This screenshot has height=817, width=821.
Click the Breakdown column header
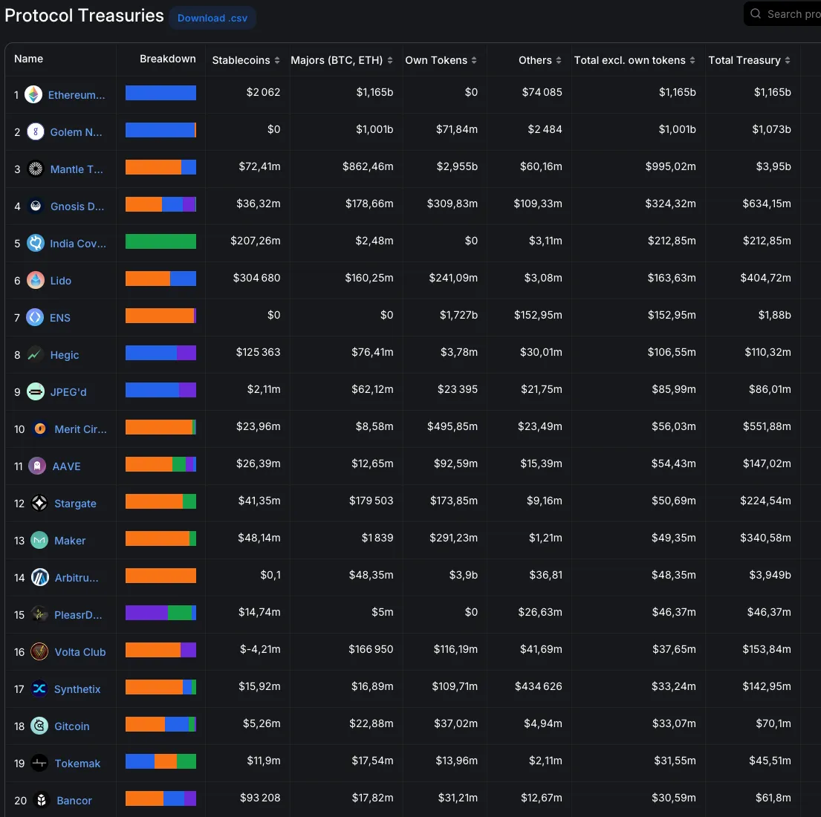[x=168, y=59]
